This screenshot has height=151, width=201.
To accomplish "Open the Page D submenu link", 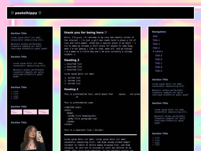I will coord(159,67).
